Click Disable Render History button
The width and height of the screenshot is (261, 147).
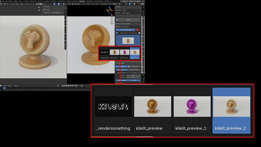pos(126,30)
